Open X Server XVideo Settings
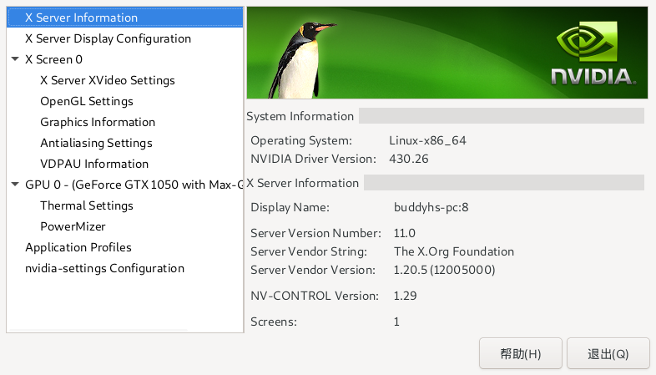 tap(108, 80)
